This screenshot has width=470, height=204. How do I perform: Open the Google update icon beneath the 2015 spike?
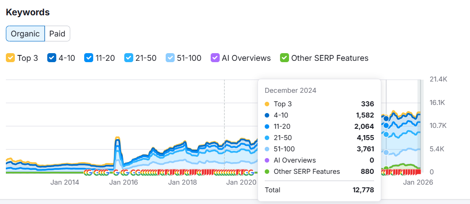point(117,172)
